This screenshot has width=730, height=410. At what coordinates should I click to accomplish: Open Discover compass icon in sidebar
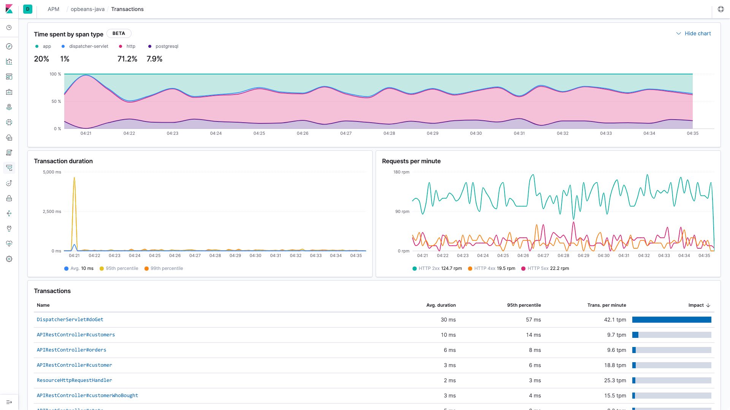9,46
